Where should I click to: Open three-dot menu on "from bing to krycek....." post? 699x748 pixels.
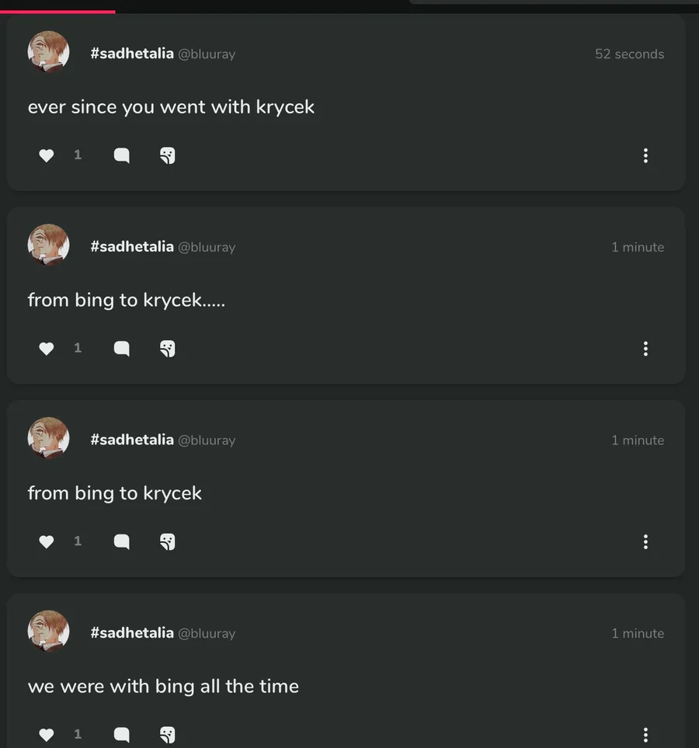point(645,349)
